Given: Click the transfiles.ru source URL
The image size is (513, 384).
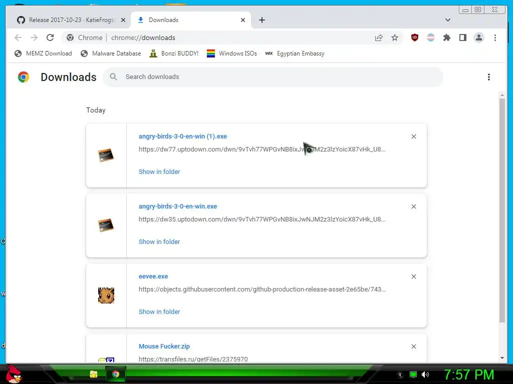Looking at the screenshot, I should point(193,359).
